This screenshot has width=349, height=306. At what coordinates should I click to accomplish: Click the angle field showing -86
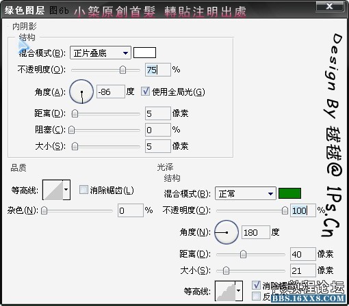111,92
